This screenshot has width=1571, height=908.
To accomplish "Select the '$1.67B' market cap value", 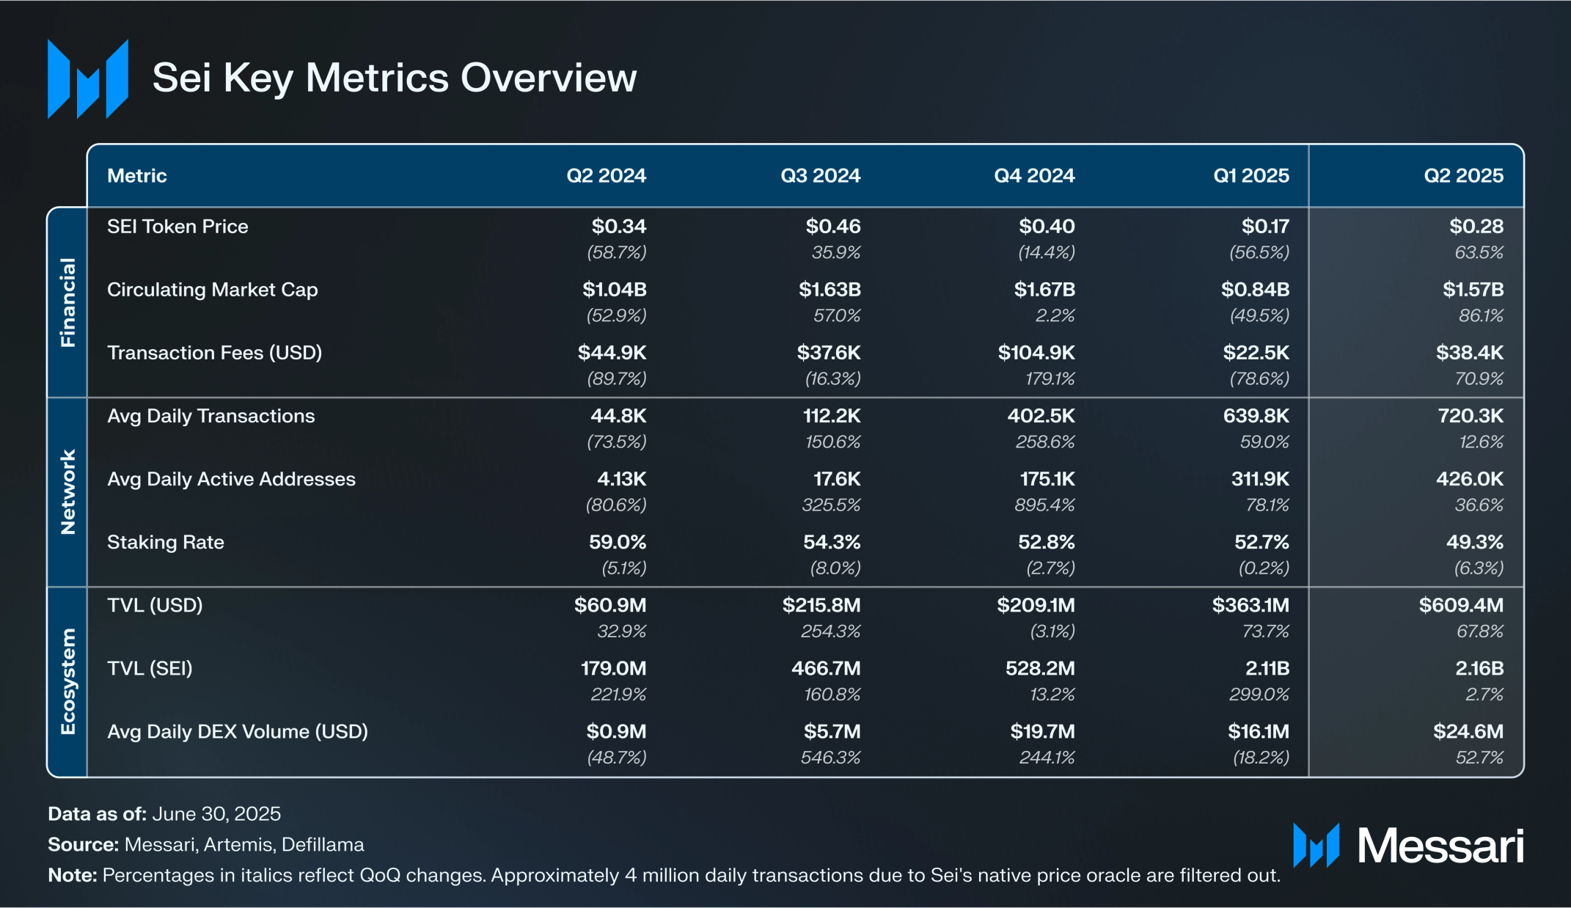I will pyautogui.click(x=1044, y=290).
